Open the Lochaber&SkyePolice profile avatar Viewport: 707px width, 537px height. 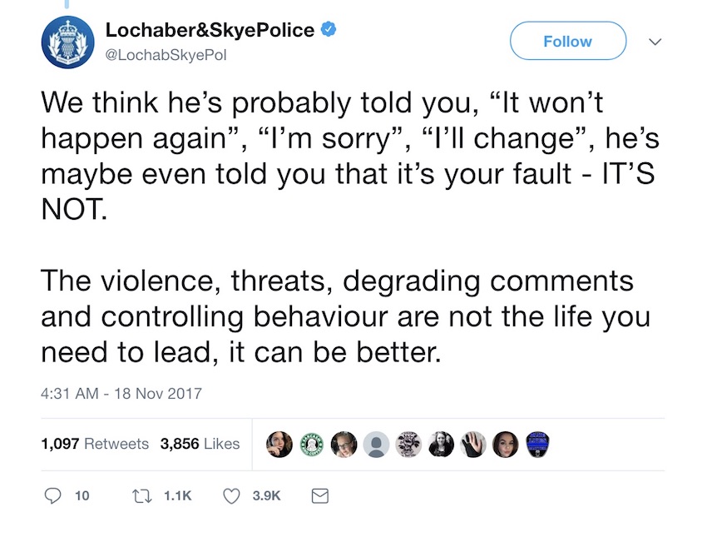(x=68, y=42)
